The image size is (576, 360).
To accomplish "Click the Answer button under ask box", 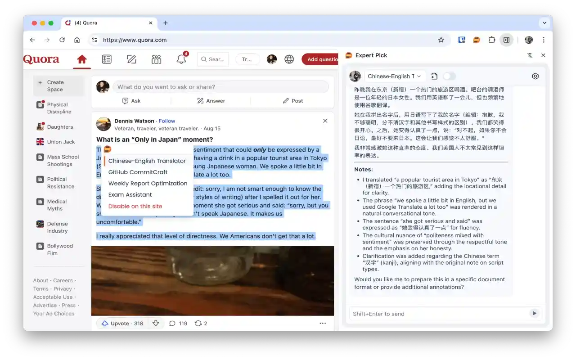I will click(x=211, y=101).
